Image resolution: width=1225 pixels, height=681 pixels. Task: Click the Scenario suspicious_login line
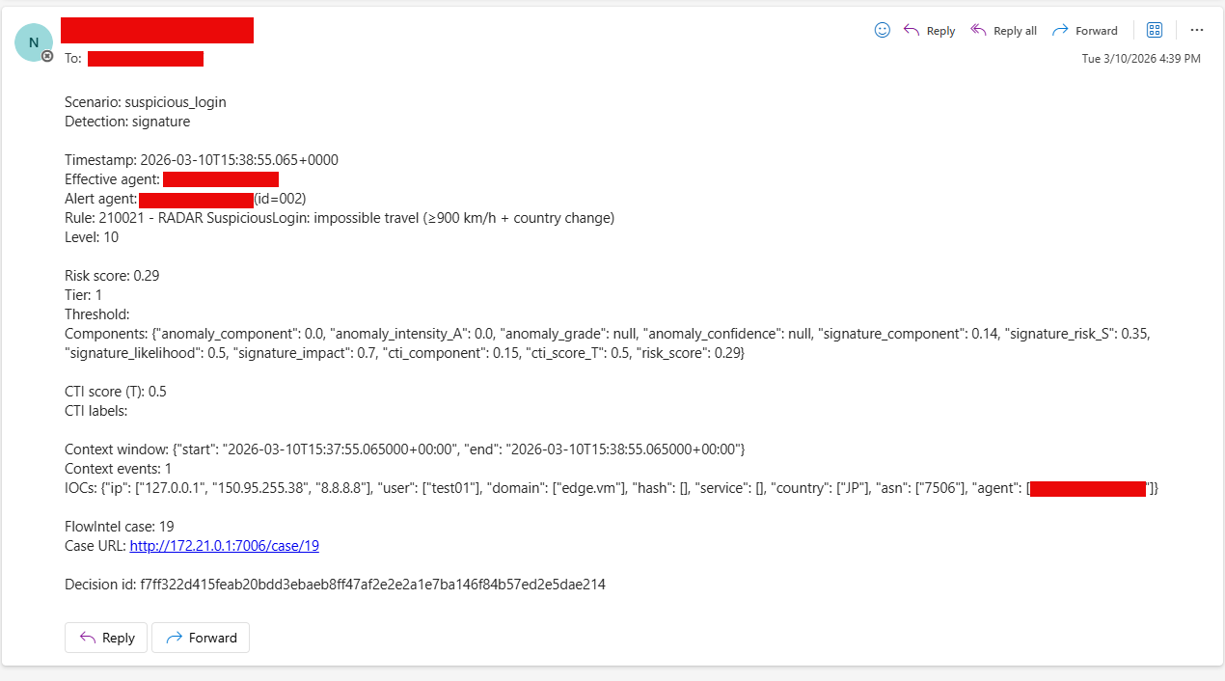[x=146, y=102]
